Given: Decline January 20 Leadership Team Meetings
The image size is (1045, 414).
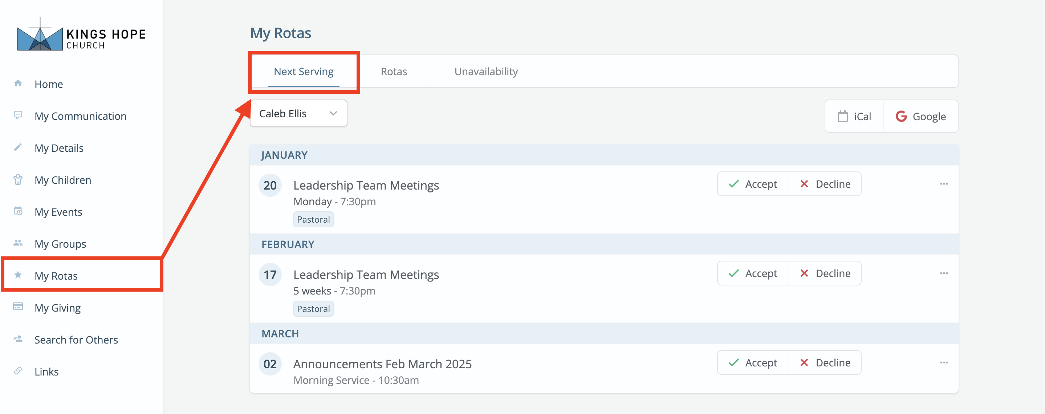Looking at the screenshot, I should 825,184.
